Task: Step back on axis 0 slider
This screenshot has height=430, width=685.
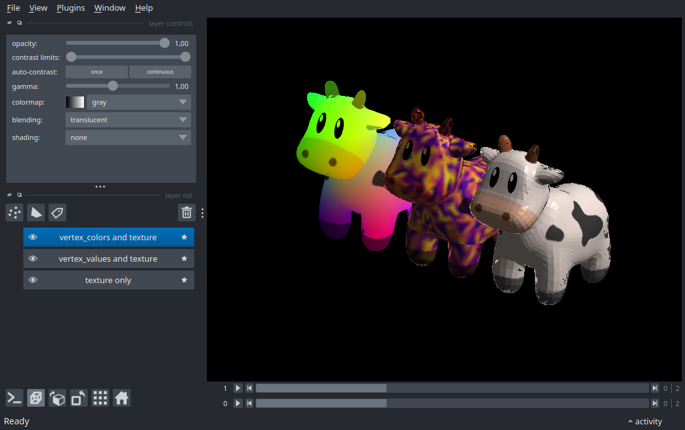Action: click(x=249, y=403)
